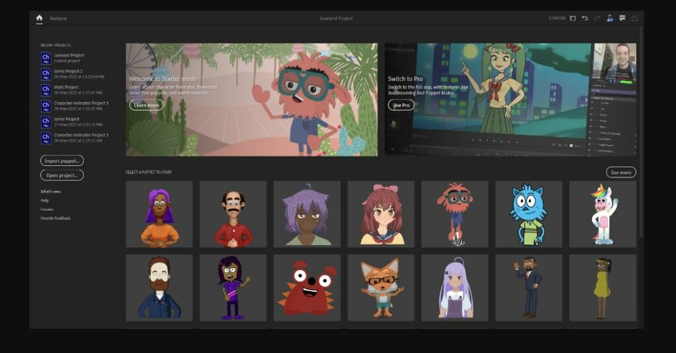
Task: Open the Welcome to Starter mode banner
Action: (x=252, y=99)
